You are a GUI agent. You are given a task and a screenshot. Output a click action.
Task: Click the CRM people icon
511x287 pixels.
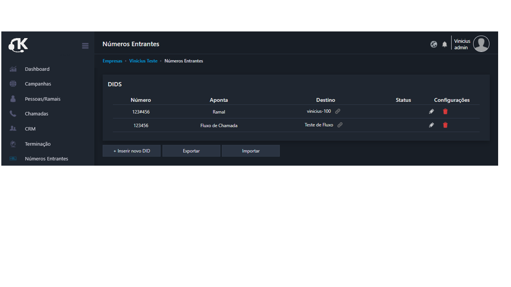coord(13,128)
